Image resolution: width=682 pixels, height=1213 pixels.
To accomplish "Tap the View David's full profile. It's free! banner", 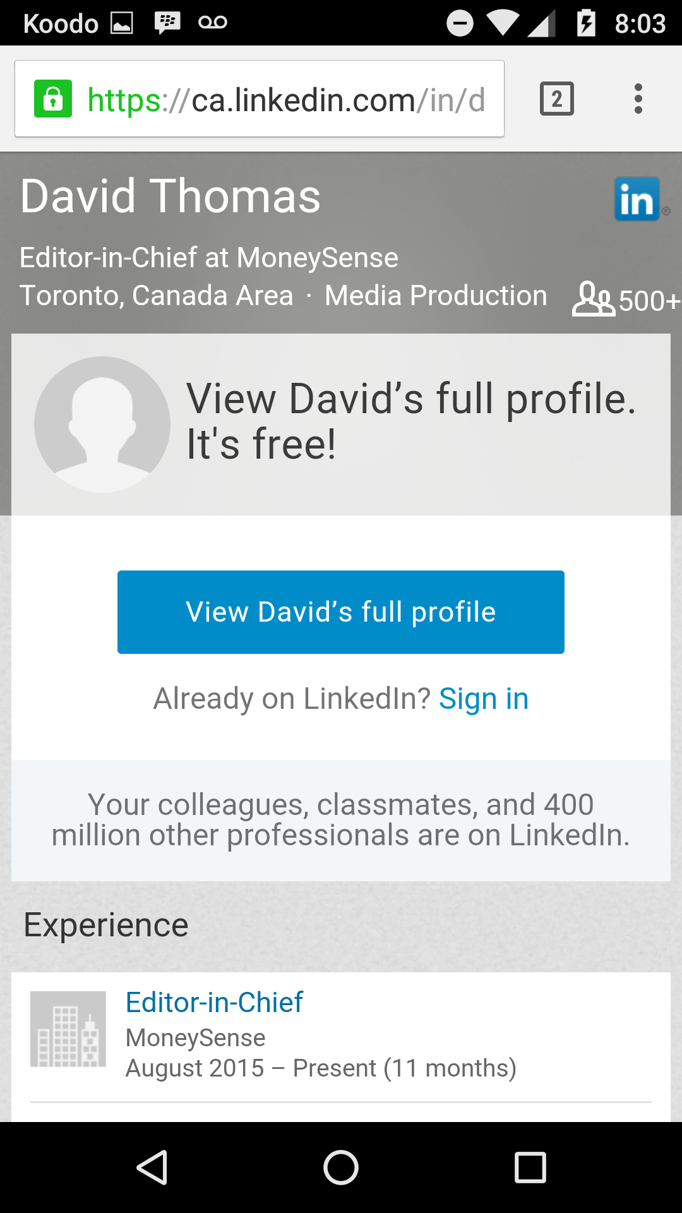I will (x=341, y=425).
